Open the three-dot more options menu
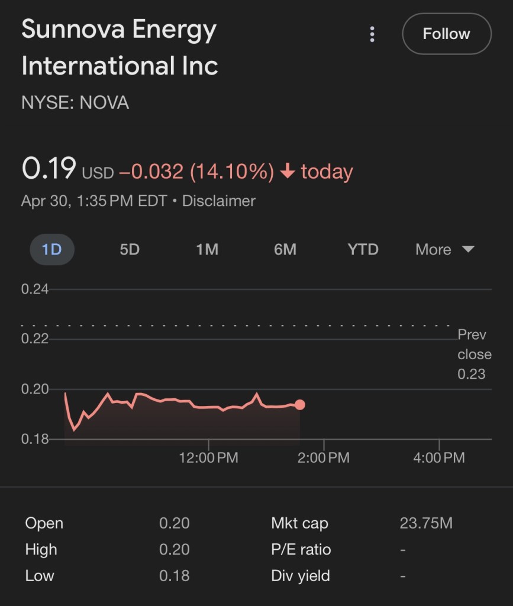This screenshot has width=513, height=606. point(372,34)
